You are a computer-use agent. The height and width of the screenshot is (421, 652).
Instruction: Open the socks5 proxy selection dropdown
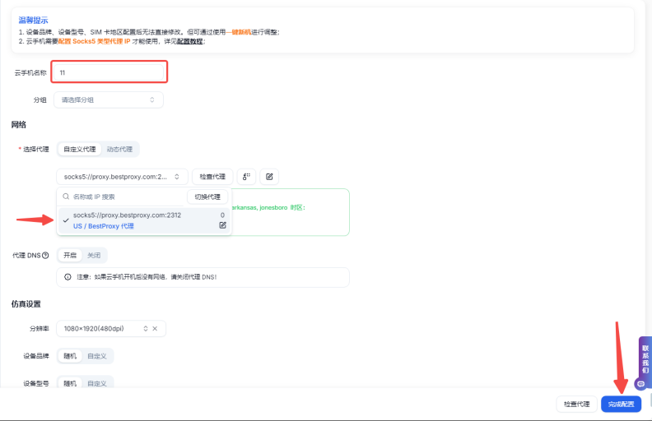[x=122, y=177]
